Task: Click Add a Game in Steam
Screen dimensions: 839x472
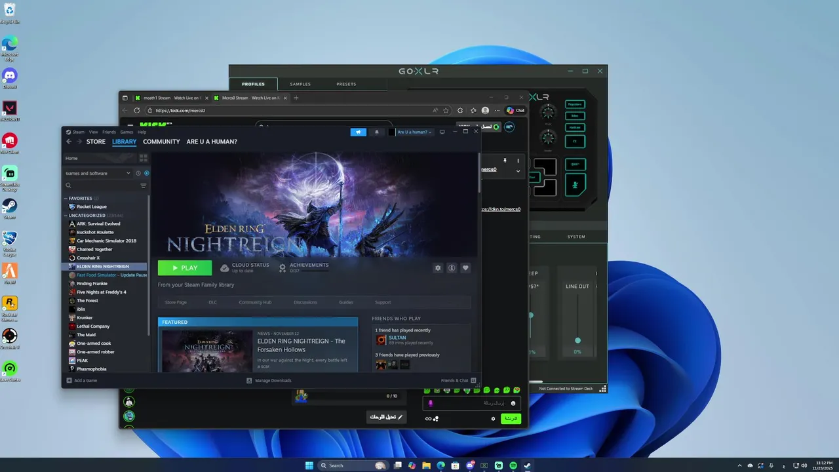Action: [x=82, y=380]
